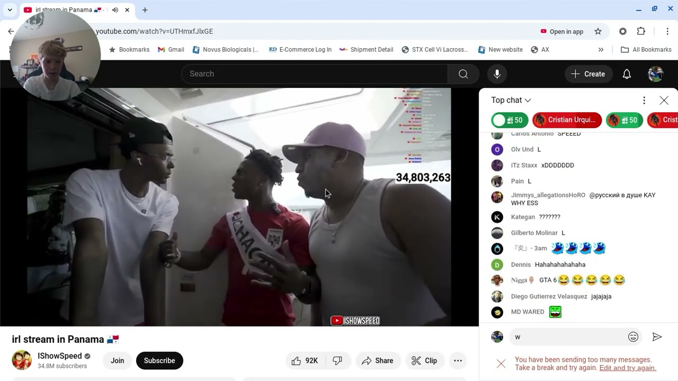Mute tab audio speaker icon

click(x=115, y=10)
